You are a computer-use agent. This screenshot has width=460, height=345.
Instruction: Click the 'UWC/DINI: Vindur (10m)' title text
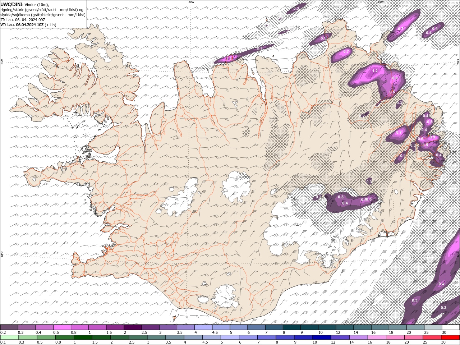coord(25,4)
